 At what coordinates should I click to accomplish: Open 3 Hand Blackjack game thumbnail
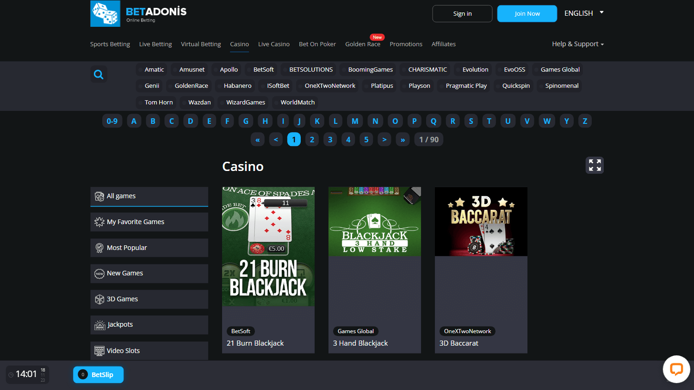tap(375, 222)
